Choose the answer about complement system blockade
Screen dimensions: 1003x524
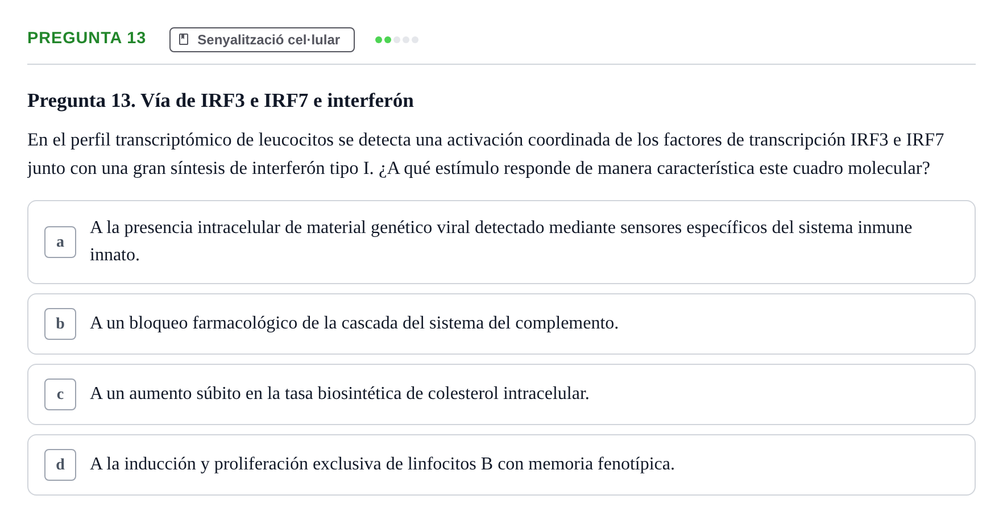click(501, 324)
